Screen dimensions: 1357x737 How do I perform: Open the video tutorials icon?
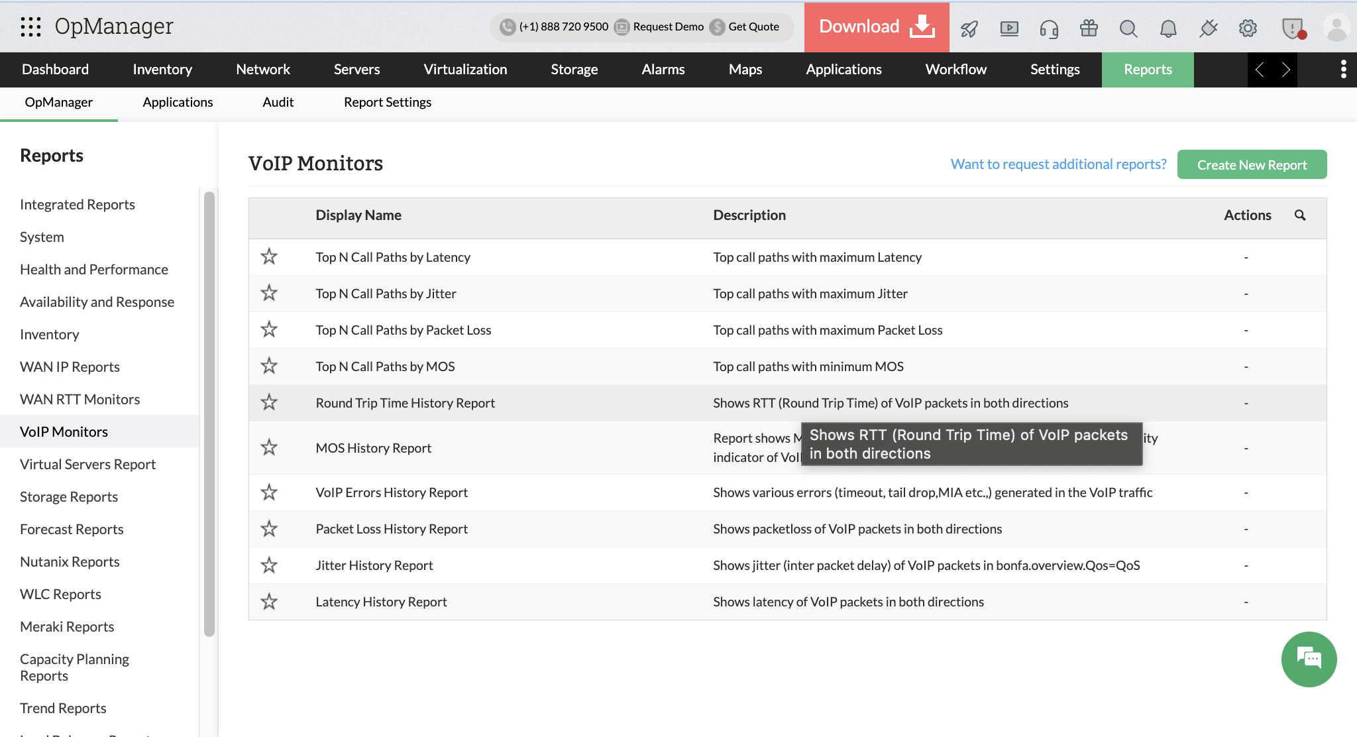[x=1009, y=28]
